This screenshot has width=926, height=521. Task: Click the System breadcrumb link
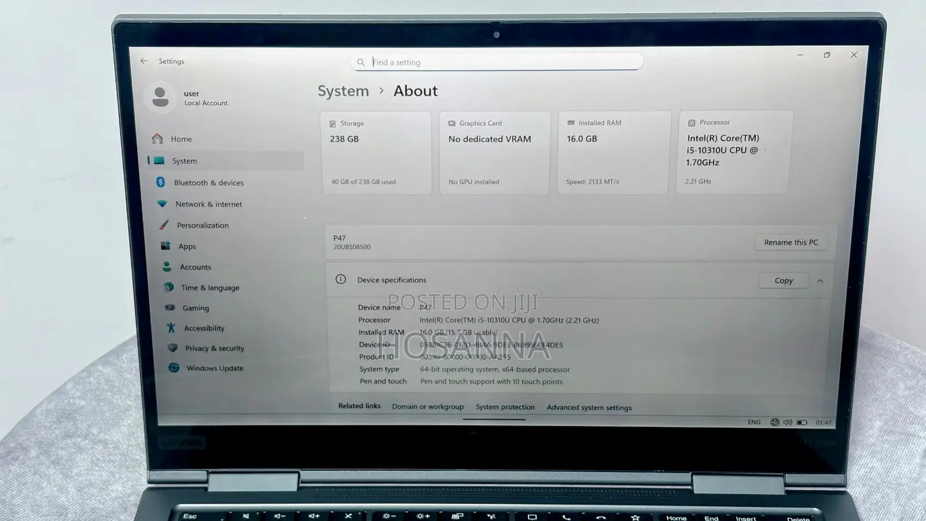[x=343, y=91]
